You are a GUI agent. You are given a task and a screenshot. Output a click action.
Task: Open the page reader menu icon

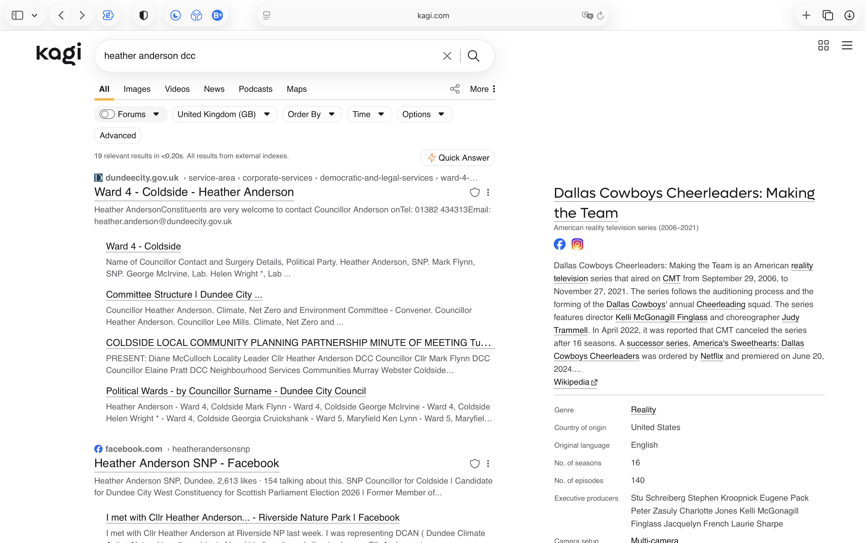[x=267, y=15]
